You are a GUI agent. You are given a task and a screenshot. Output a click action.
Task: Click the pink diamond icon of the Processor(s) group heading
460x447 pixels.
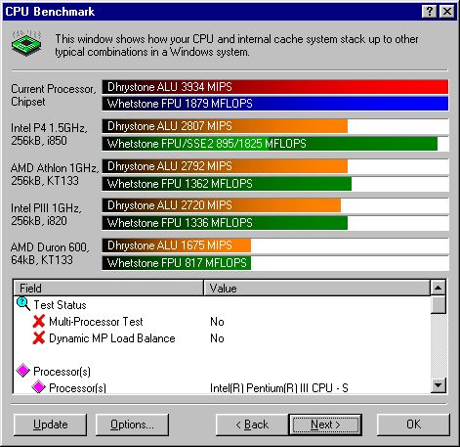click(22, 371)
